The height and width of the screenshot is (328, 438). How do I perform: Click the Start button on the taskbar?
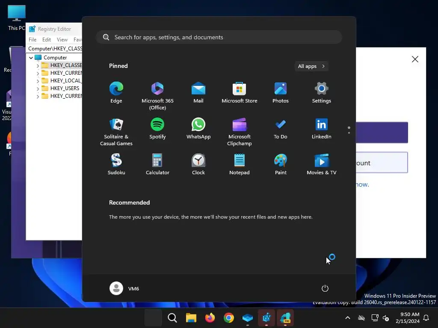coord(153,318)
